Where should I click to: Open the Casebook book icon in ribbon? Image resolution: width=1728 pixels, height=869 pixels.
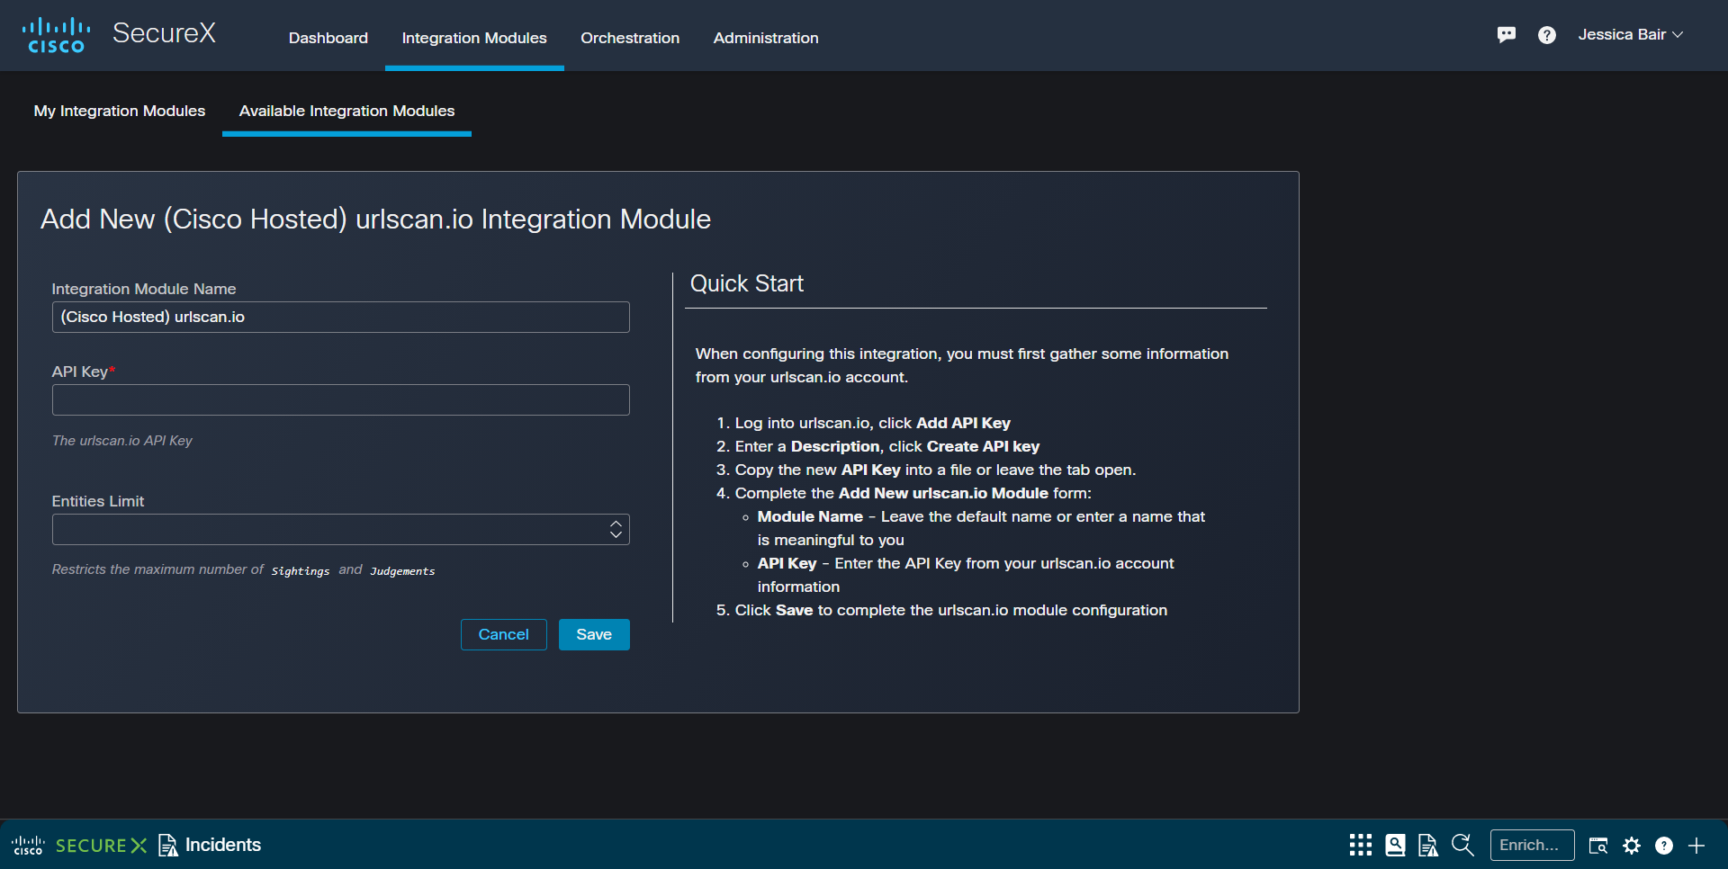point(1395,845)
